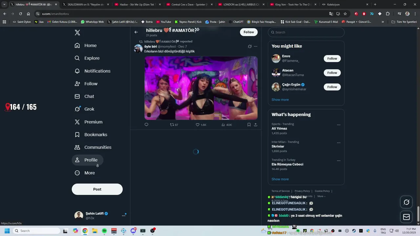
Task: Open Grok from sidebar
Action: click(x=84, y=109)
